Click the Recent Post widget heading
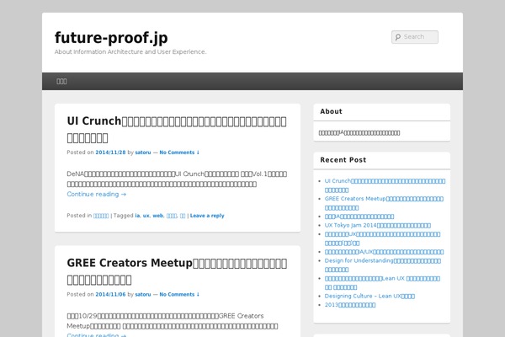 tap(343, 159)
